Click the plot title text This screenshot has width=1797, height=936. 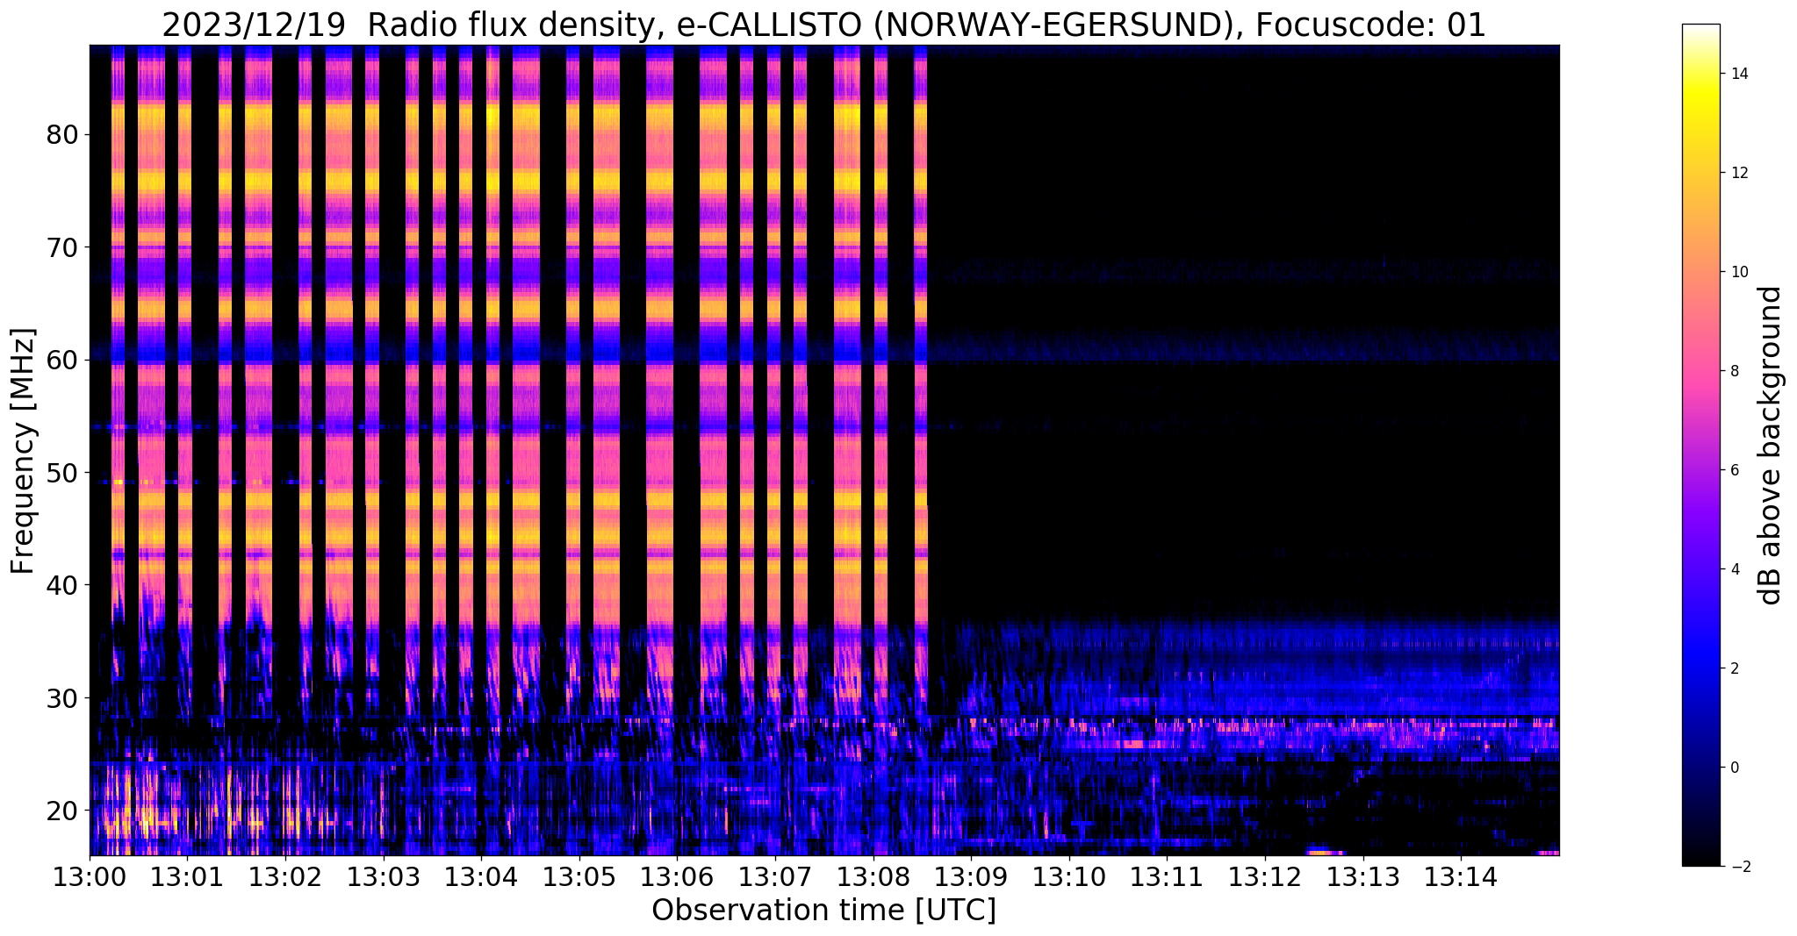(823, 25)
